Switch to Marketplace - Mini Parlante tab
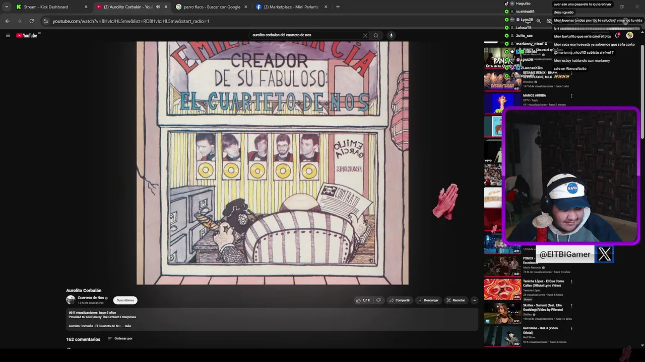 point(291,7)
